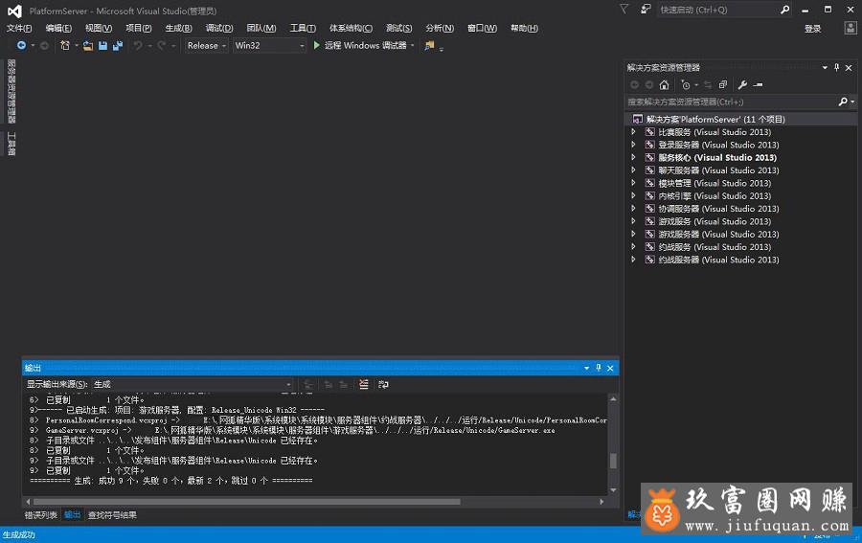The width and height of the screenshot is (862, 543).
Task: Toggle auto-hide pin on Output panel
Action: click(598, 368)
